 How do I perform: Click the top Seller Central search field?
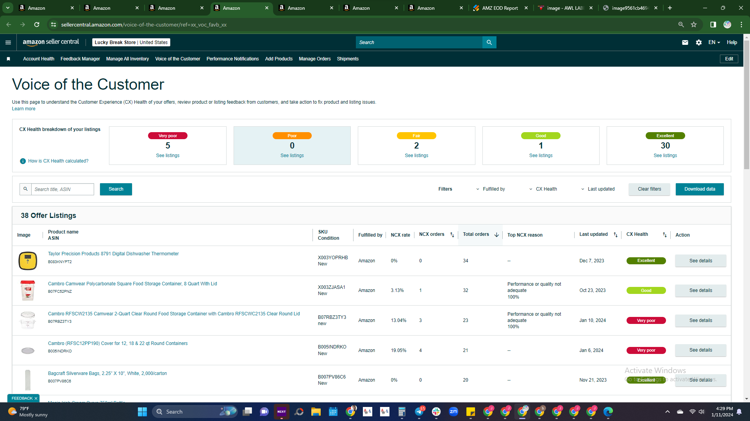click(419, 42)
